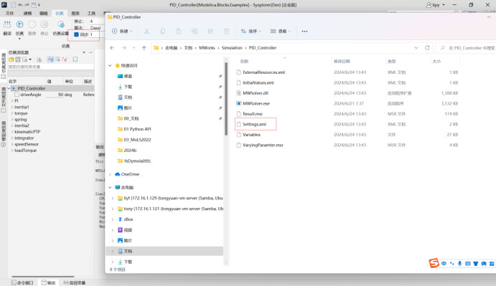Open the address bar history dropdown
Viewport: 496px width, 286px height.
pyautogui.click(x=416, y=48)
